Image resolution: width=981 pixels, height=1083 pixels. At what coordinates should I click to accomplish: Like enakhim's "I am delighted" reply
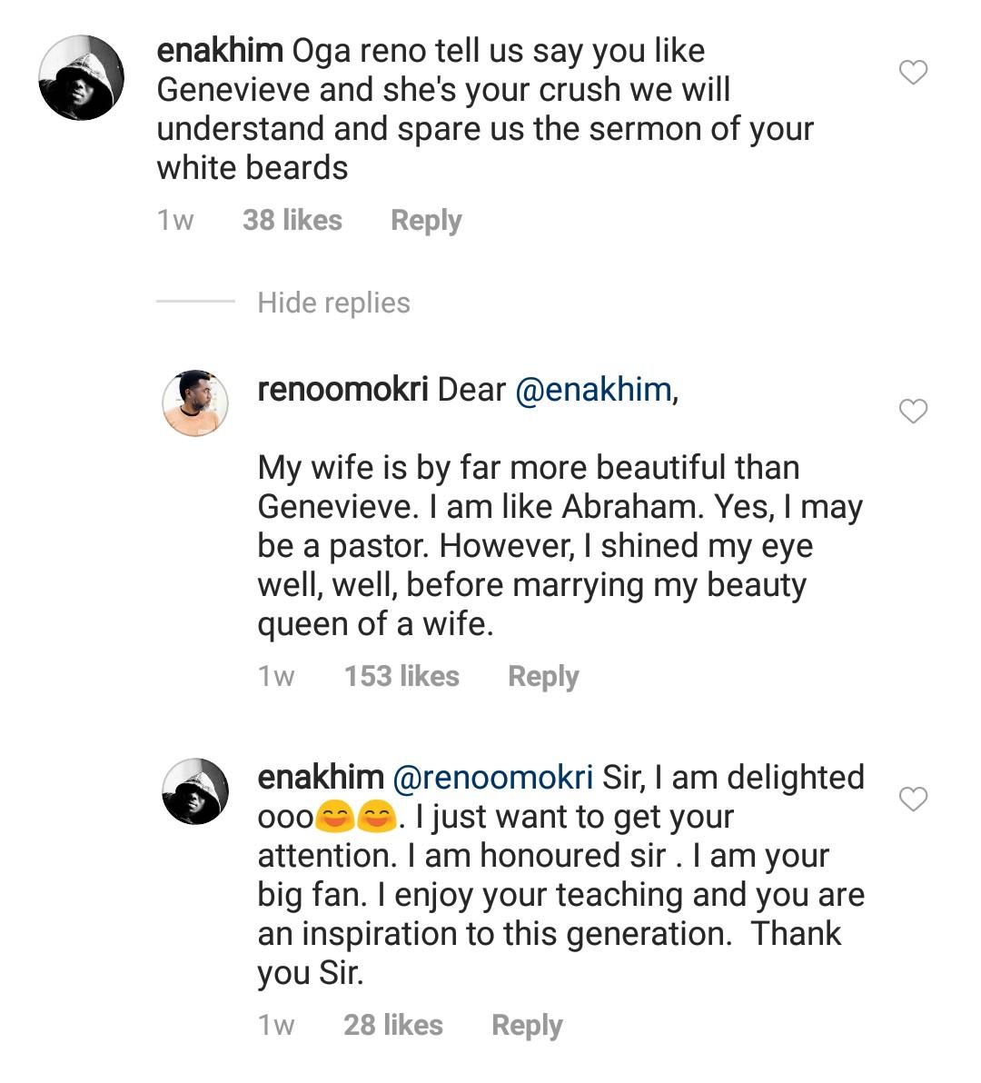pyautogui.click(x=913, y=800)
